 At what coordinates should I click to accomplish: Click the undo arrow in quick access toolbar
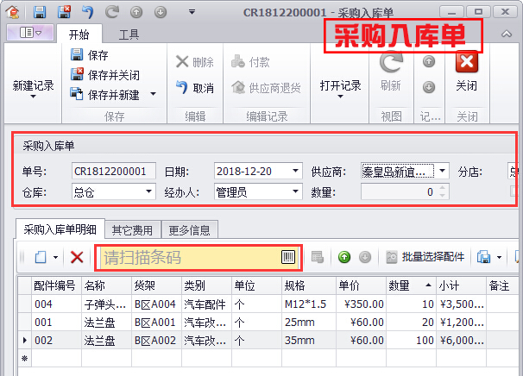88,13
